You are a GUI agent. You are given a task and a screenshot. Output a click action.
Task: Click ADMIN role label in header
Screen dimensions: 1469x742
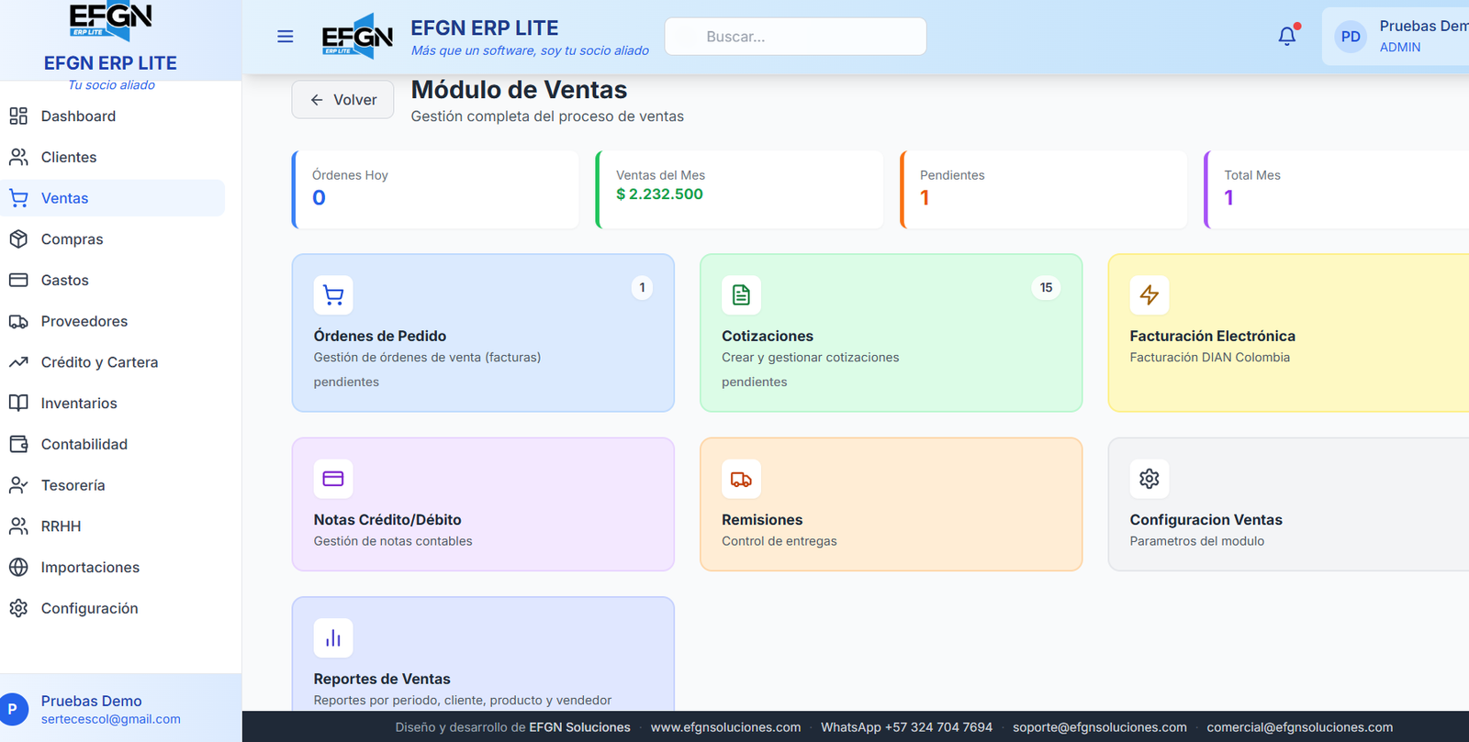click(1399, 47)
